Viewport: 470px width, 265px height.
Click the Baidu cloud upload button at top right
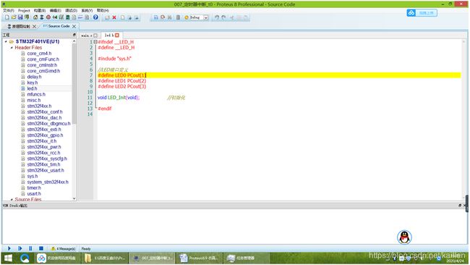pyautogui.click(x=422, y=13)
